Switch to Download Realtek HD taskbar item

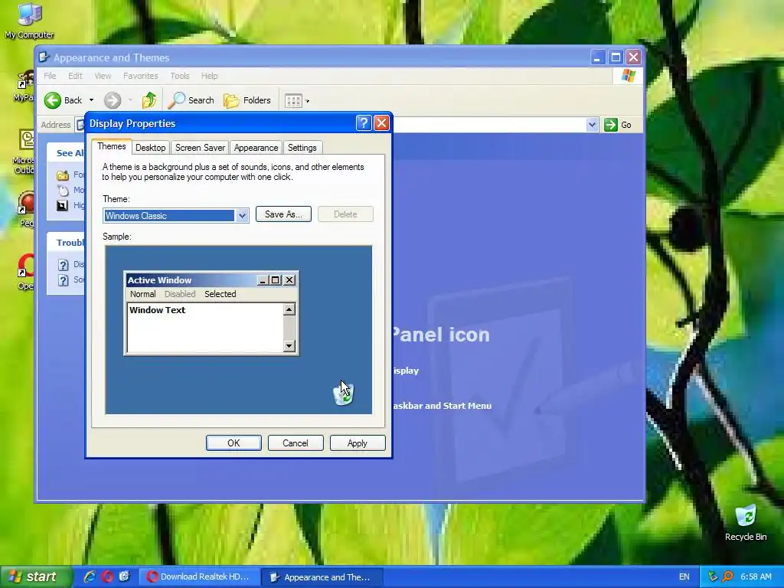[x=199, y=577]
